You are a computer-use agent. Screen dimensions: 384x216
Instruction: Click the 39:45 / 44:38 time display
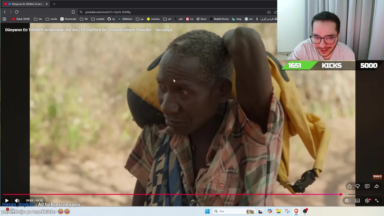point(34,200)
